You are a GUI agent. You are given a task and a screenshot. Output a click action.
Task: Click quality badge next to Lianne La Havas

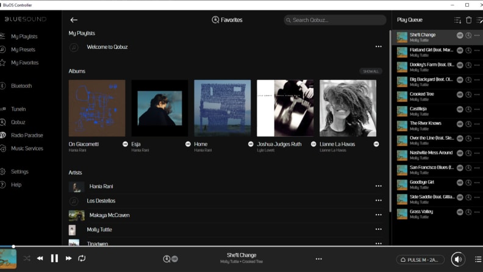click(376, 144)
